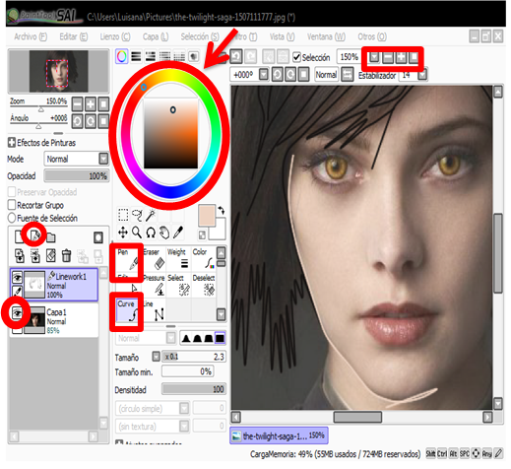Viewport: 511px width, 469px height.
Task: Click the Normal view button beside rotation controls
Action: coord(326,75)
